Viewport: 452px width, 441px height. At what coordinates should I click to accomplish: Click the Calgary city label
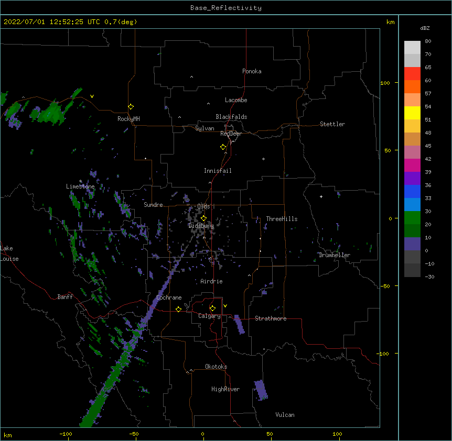click(209, 316)
